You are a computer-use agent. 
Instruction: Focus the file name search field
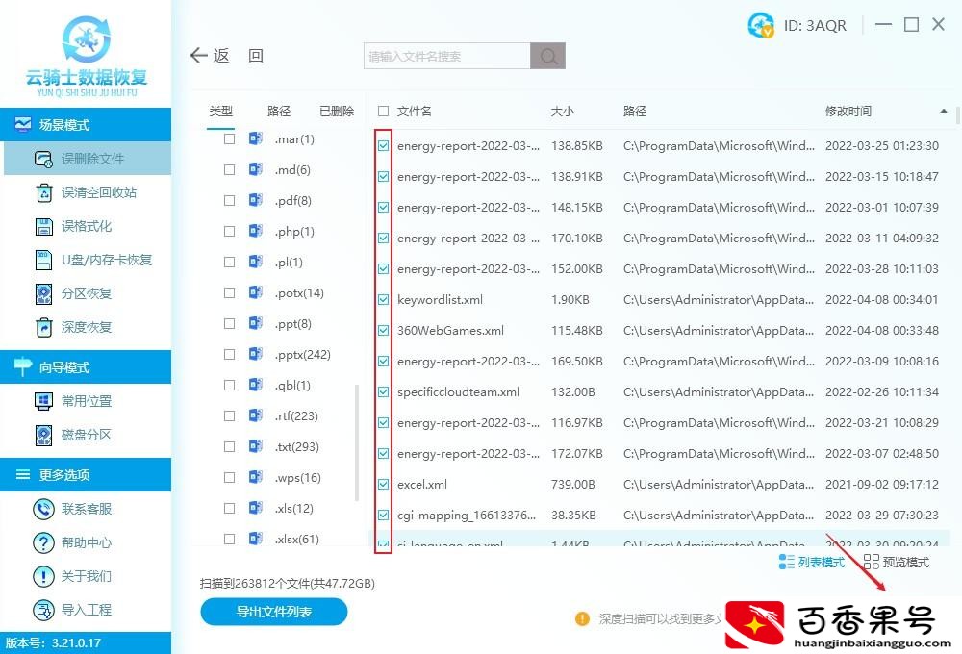point(446,56)
